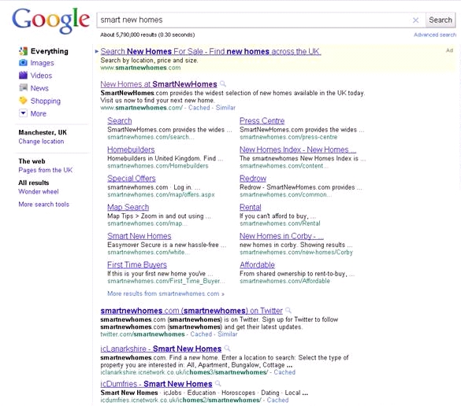Click 'About 5,790,000 results' text
This screenshot has width=461, height=406.
(147, 35)
